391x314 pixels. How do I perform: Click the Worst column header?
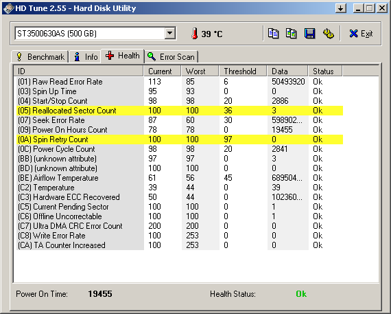(x=200, y=71)
